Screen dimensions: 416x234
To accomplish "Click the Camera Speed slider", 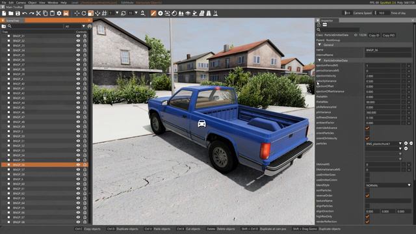I will (347, 13).
